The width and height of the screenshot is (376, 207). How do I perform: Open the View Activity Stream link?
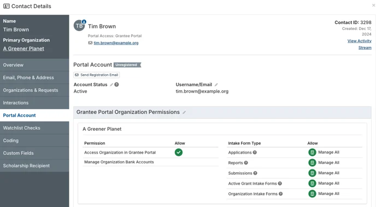[360, 44]
